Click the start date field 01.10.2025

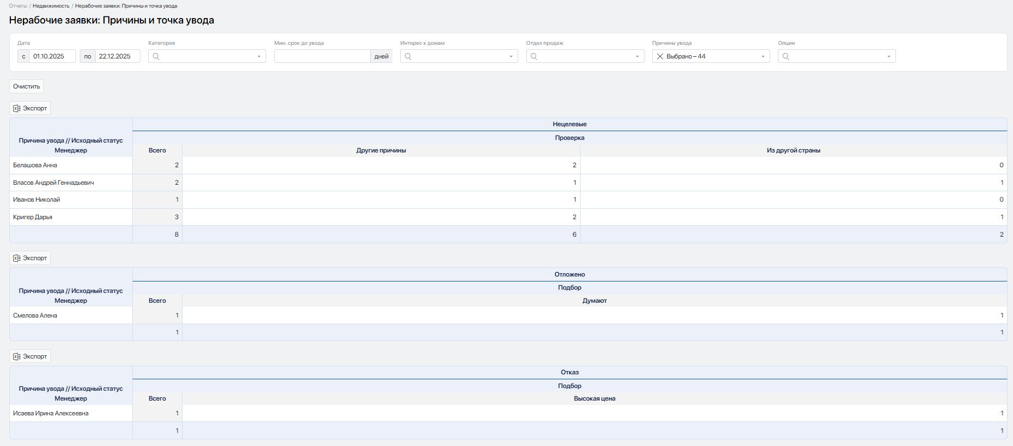52,56
